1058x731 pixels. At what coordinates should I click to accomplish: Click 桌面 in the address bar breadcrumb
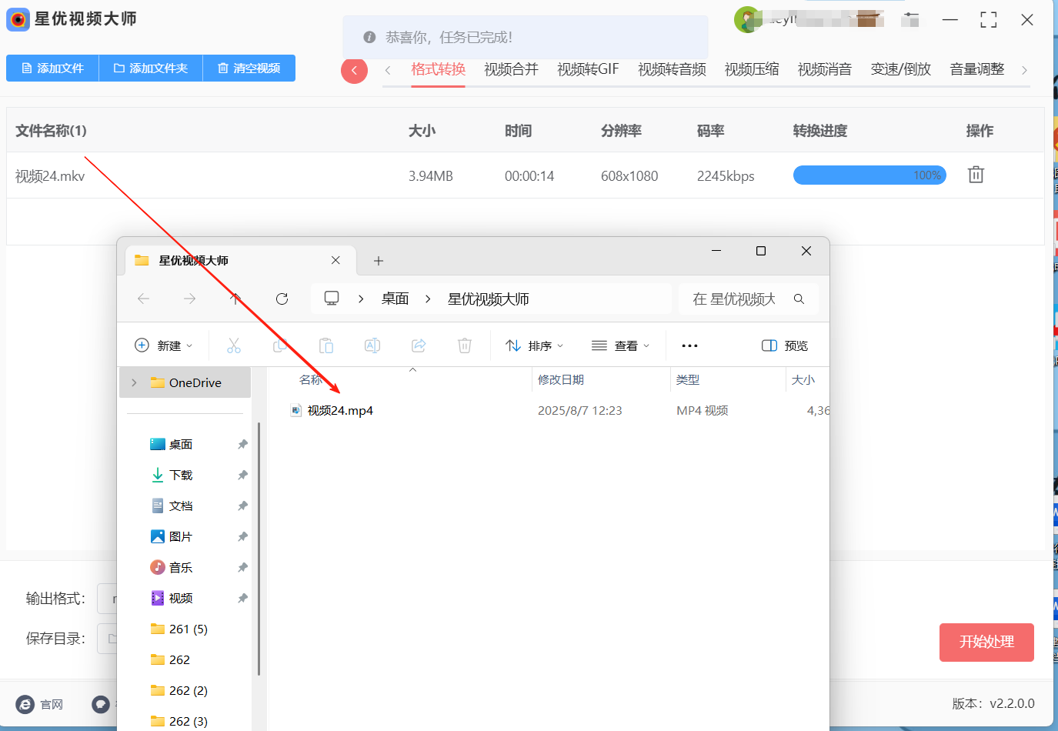[x=395, y=299]
